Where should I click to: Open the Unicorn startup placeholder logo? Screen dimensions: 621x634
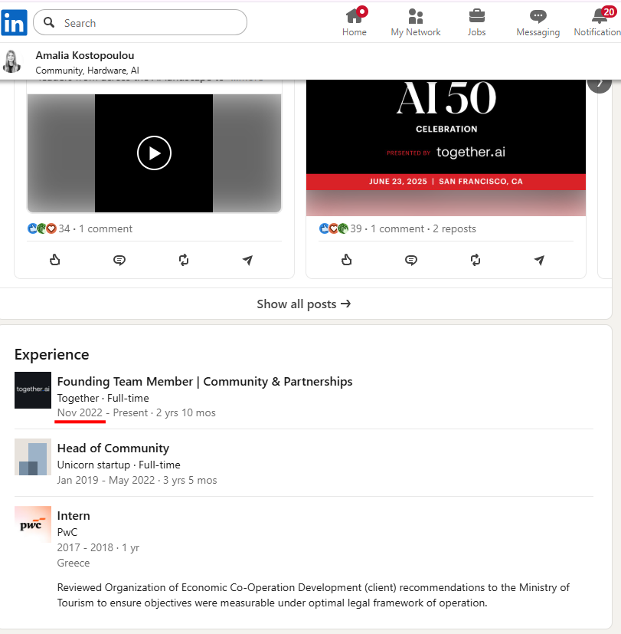coord(33,457)
